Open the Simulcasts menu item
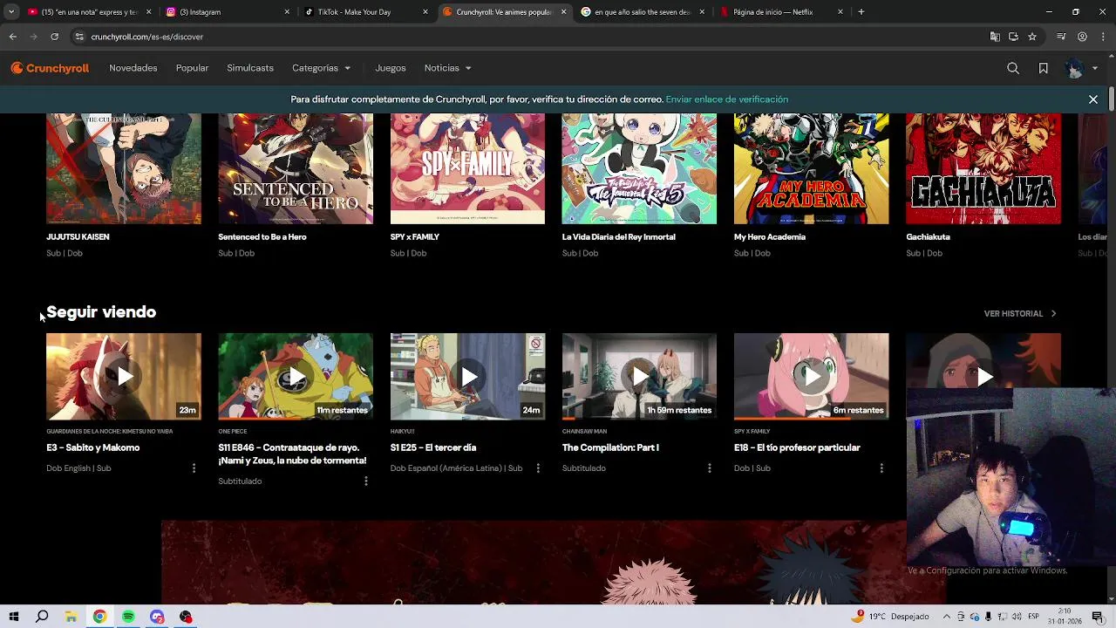This screenshot has width=1116, height=628. tap(250, 68)
